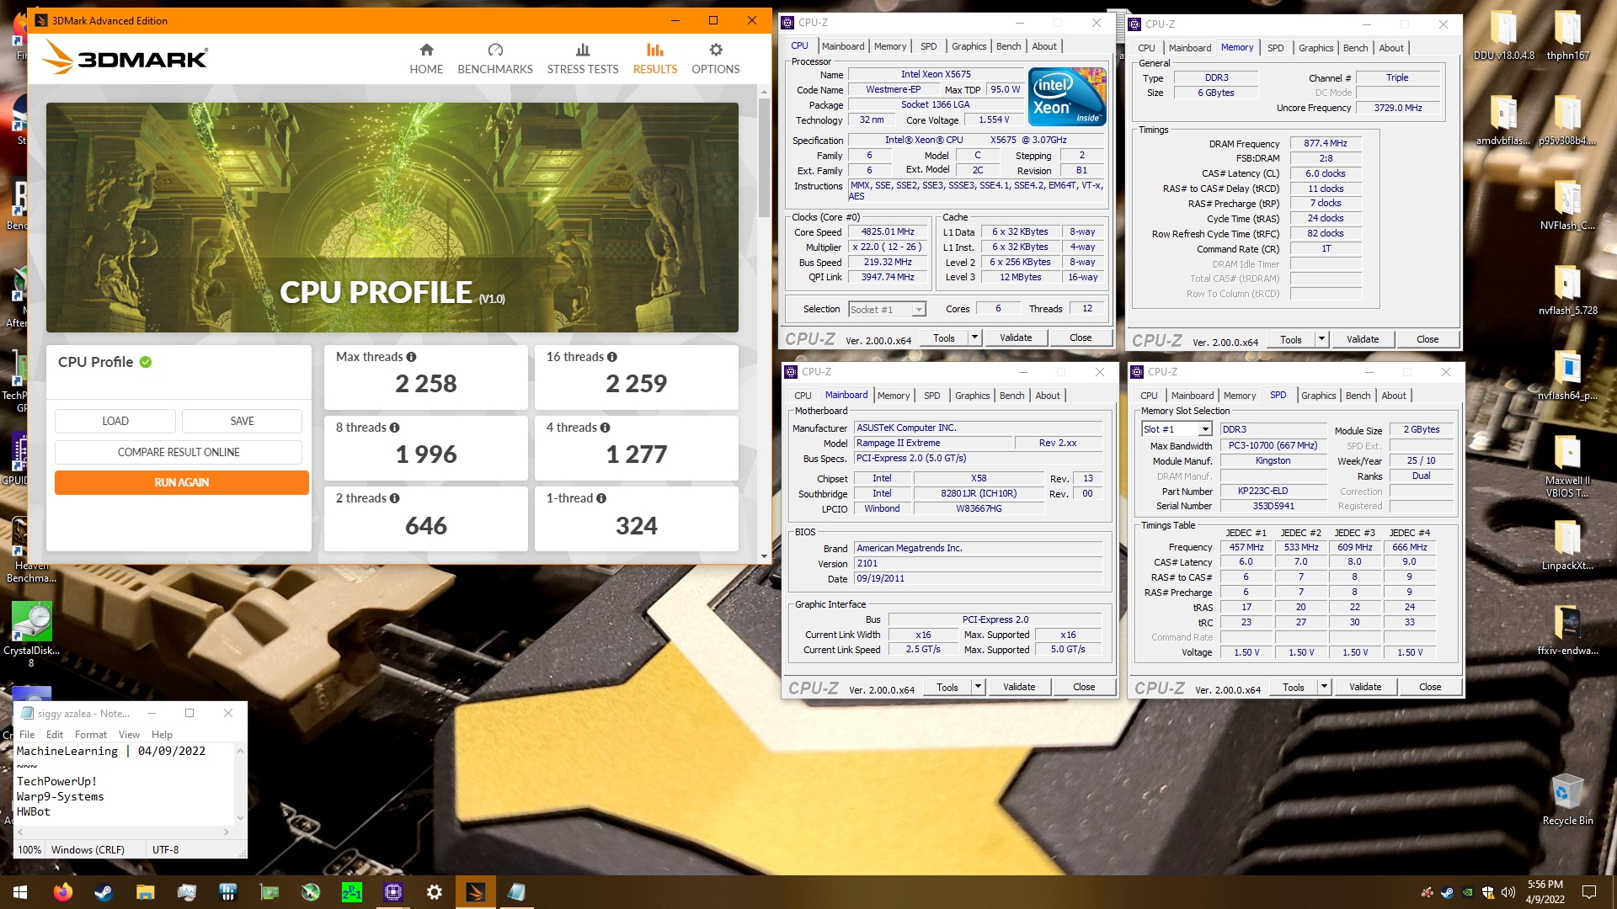Open Notepad File menu
Viewport: 1617px width, 909px height.
(27, 735)
